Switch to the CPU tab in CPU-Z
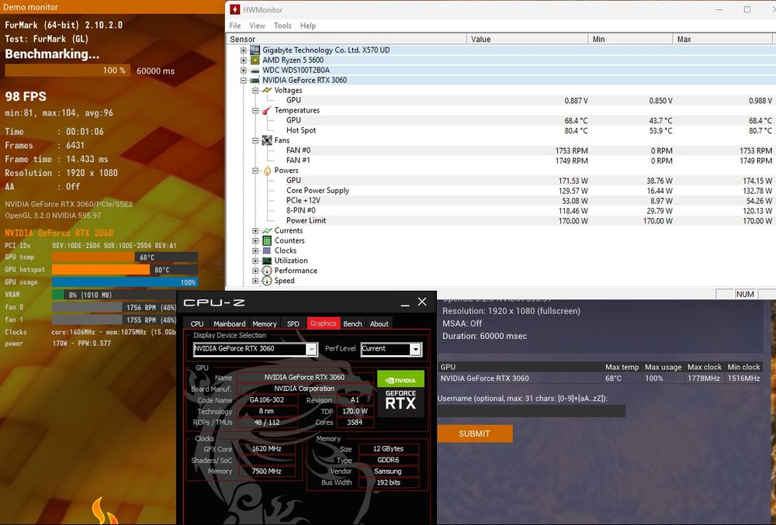Screen dimensions: 776x525 pos(197,324)
